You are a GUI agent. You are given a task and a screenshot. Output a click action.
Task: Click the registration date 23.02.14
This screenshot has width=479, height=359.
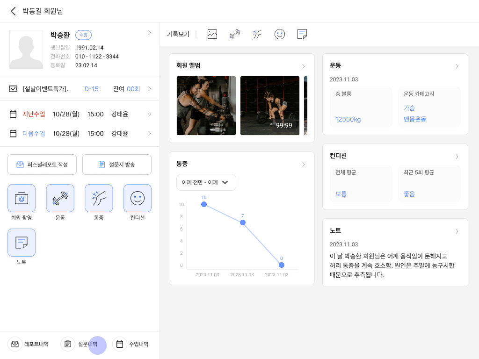(86, 65)
